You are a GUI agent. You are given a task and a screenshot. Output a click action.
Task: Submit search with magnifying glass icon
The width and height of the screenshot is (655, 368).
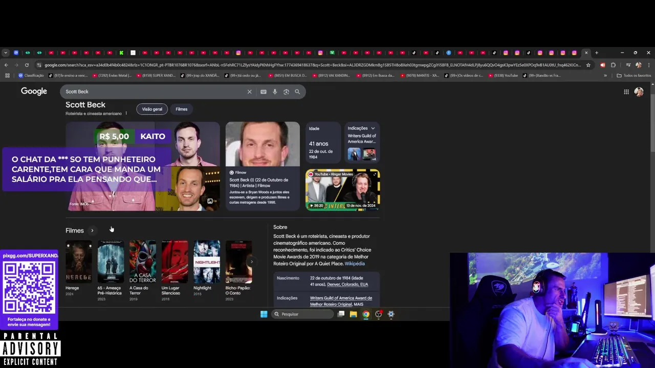(297, 91)
